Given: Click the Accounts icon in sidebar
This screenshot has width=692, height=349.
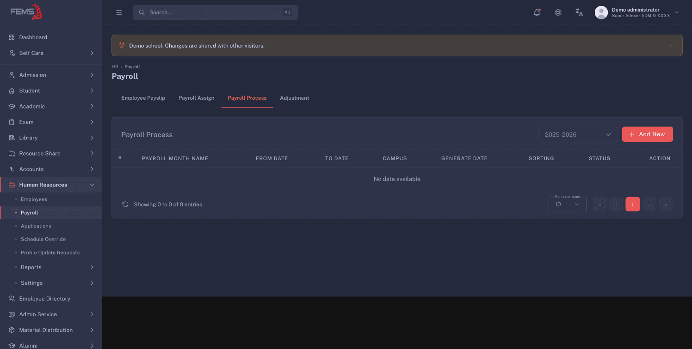Looking at the screenshot, I should [12, 169].
